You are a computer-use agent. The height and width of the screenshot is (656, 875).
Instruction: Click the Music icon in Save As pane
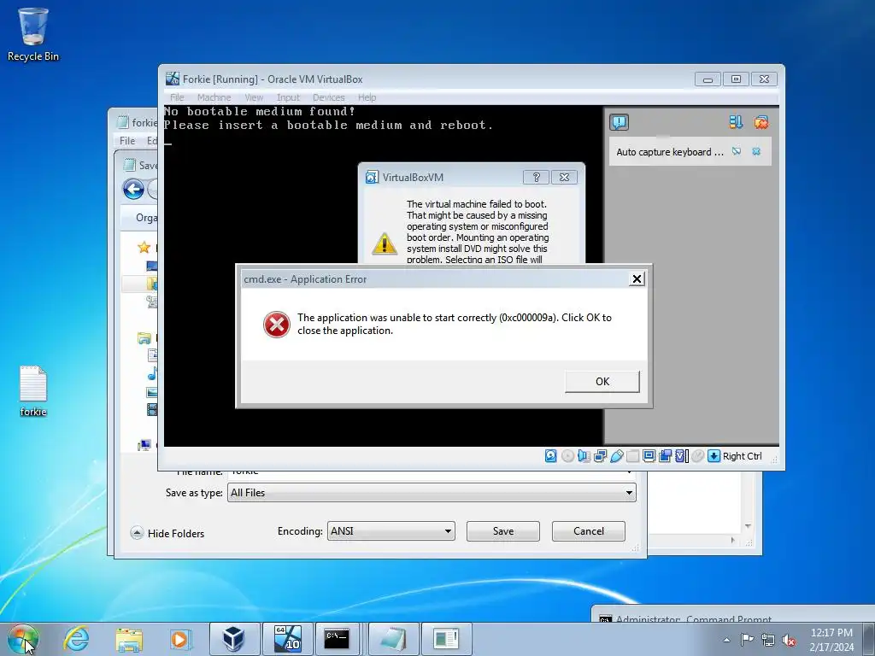click(152, 374)
